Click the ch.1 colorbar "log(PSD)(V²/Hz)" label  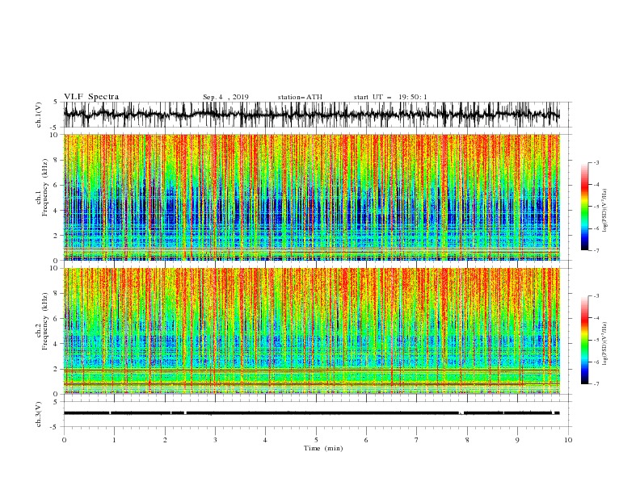pos(604,211)
